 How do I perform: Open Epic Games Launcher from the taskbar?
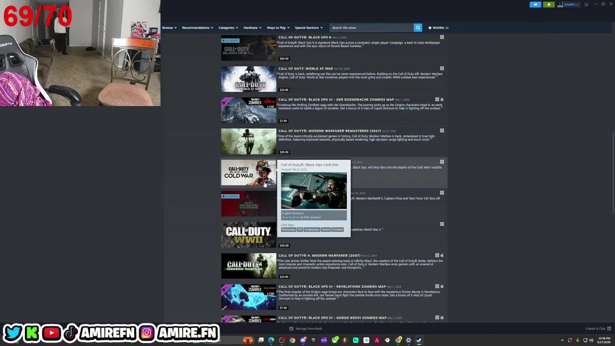tap(313, 340)
